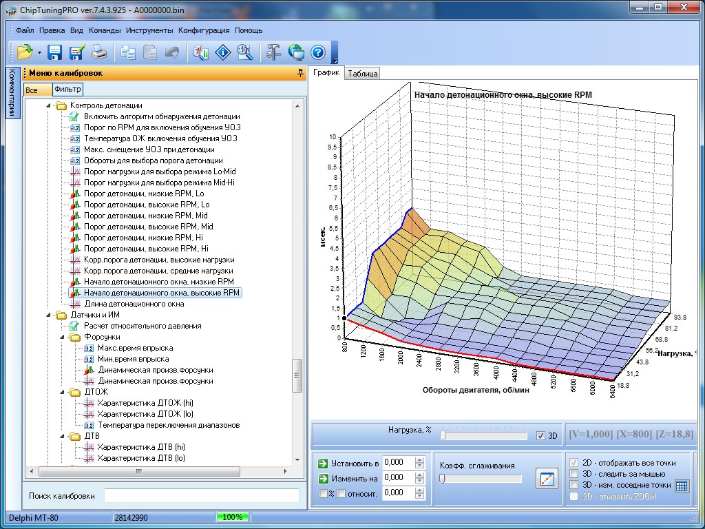Image resolution: width=705 pixels, height=529 pixels.
Task: Uncheck the 3D view checkbox
Action: point(540,436)
